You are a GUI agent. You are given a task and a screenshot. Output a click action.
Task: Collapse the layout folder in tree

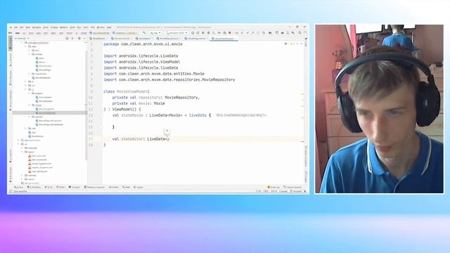click(22, 152)
